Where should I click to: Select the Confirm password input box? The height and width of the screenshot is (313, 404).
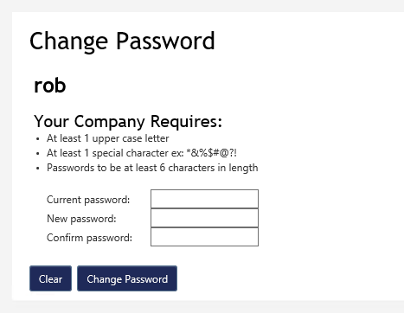click(204, 237)
